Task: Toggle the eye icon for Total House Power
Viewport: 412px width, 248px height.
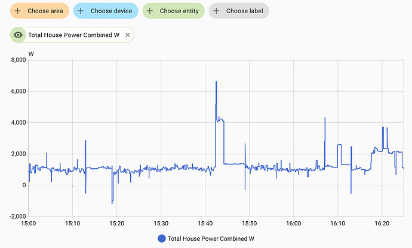Action: [x=19, y=35]
